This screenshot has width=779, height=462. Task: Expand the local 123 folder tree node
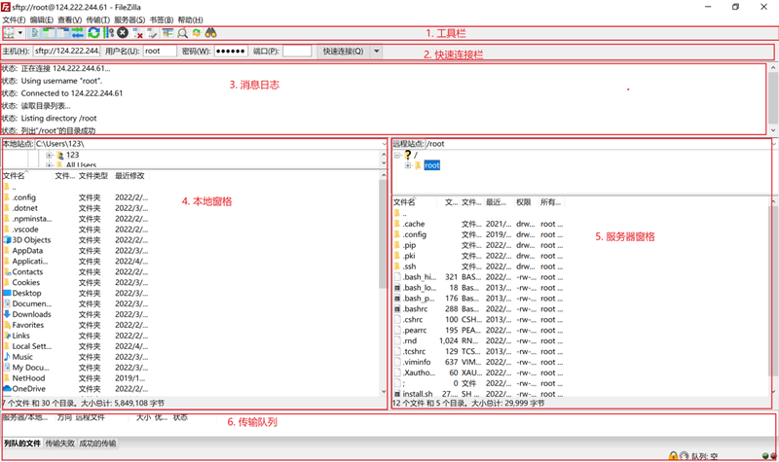coord(49,155)
